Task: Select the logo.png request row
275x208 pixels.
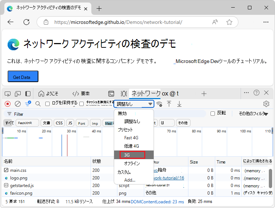Action: coord(135,178)
